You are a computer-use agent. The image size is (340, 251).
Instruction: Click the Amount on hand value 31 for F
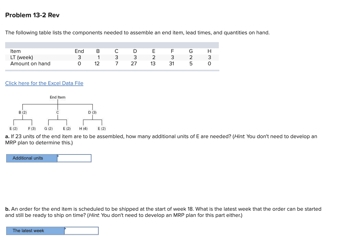(x=172, y=64)
